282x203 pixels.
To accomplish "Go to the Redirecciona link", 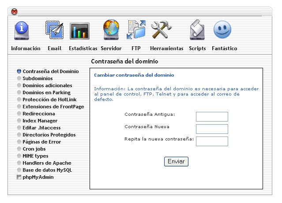I will click(39, 114).
